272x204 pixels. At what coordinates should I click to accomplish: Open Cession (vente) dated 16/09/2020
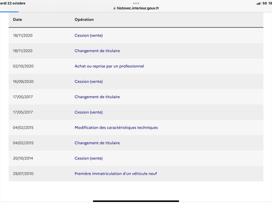(89, 82)
